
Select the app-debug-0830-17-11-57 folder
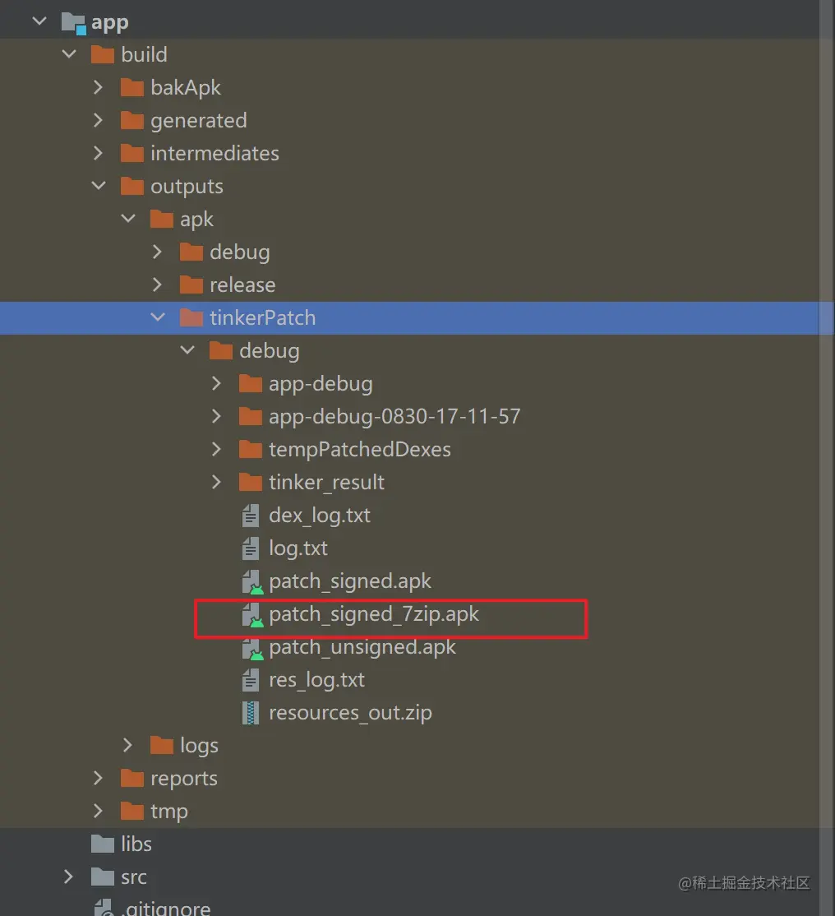(394, 417)
